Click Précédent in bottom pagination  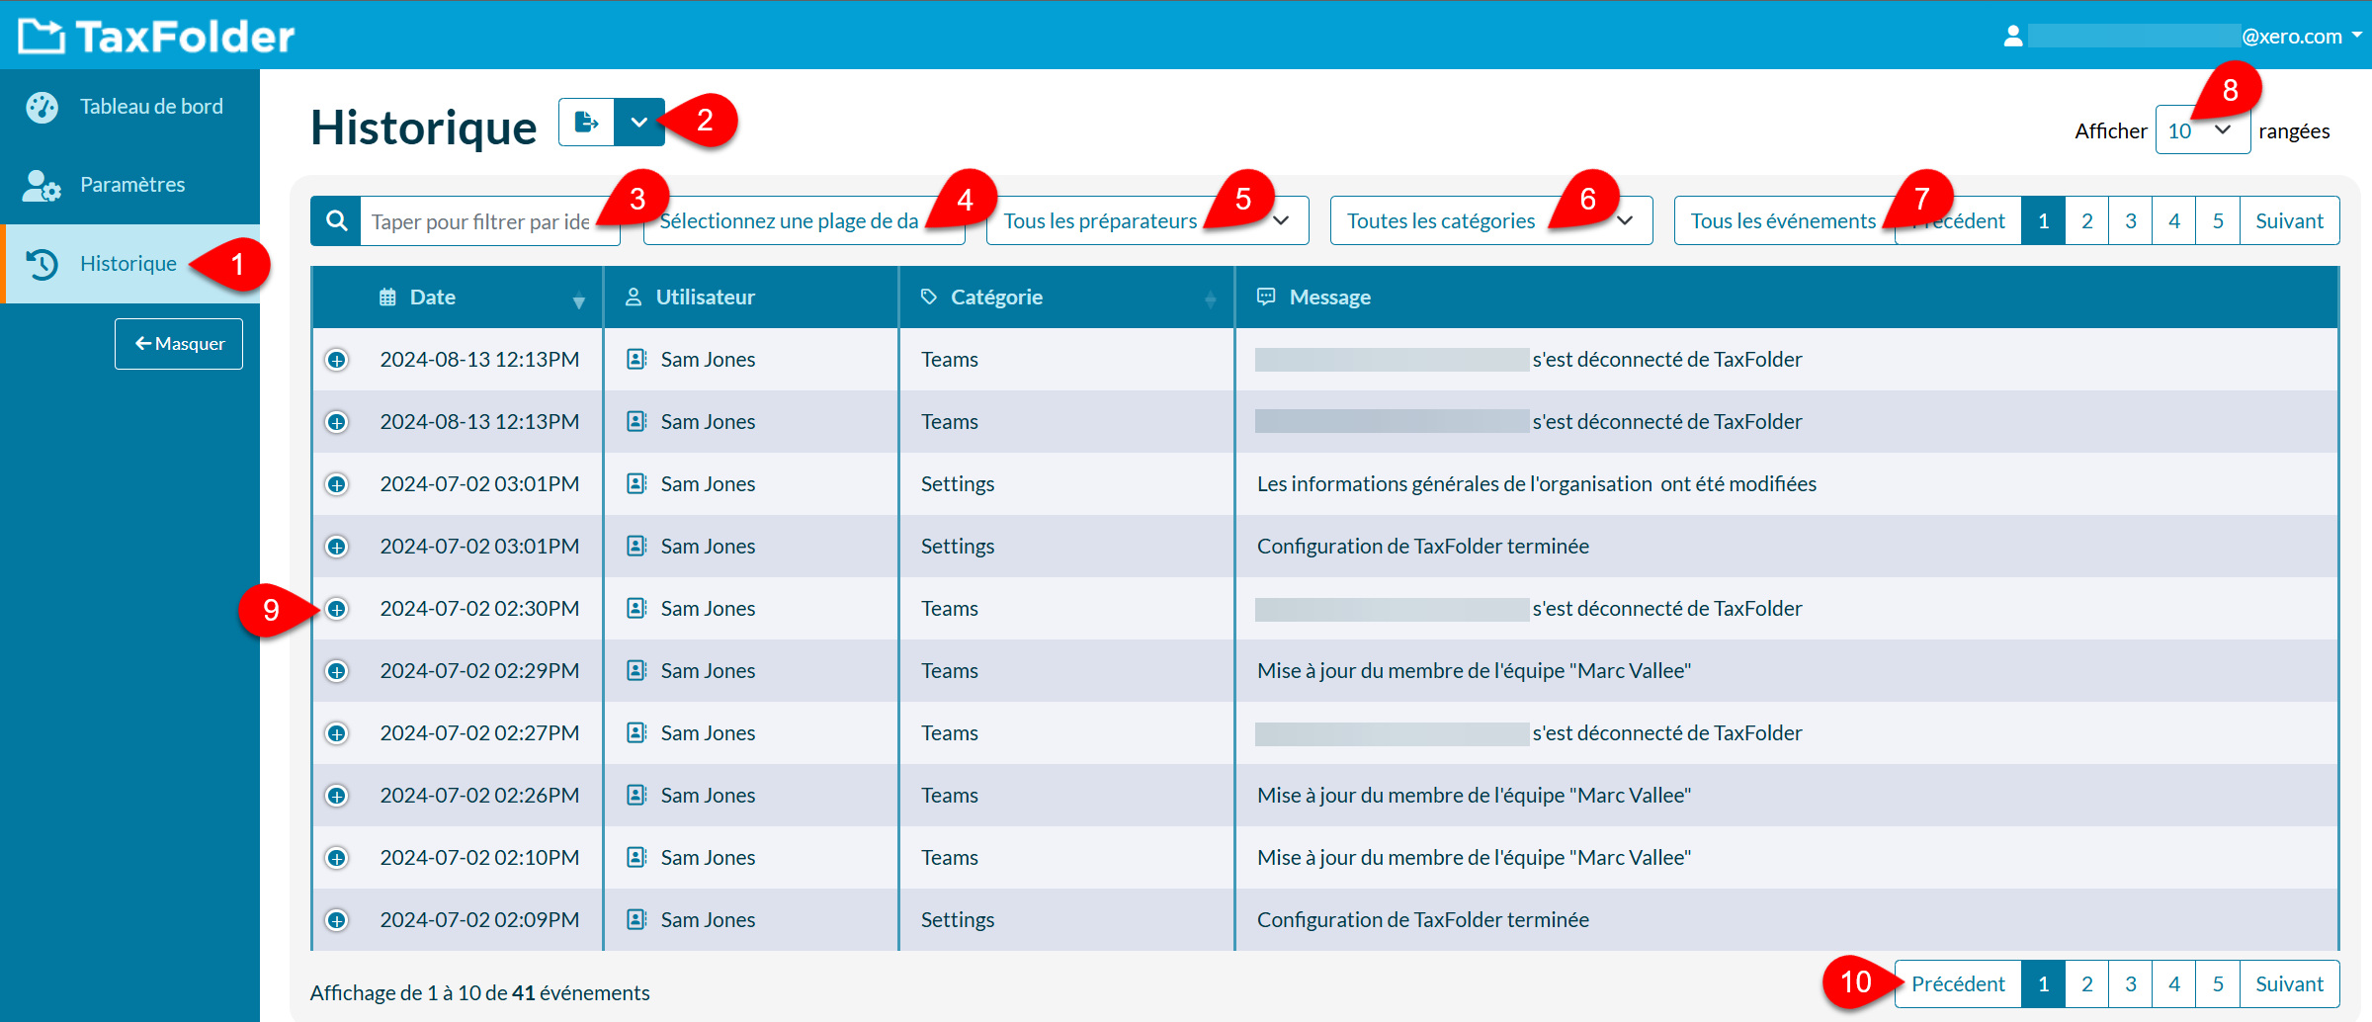[x=1958, y=983]
